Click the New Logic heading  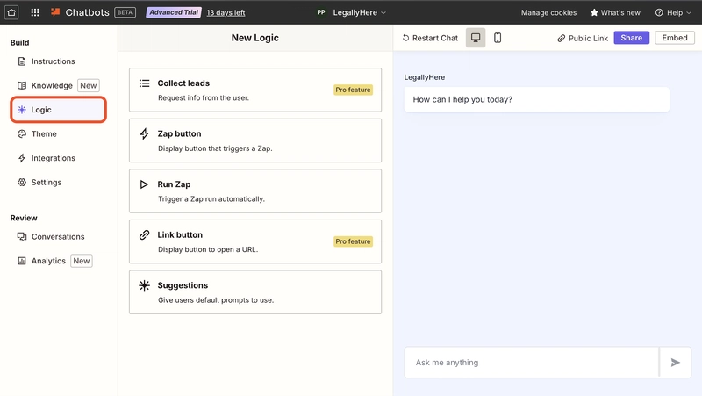255,38
